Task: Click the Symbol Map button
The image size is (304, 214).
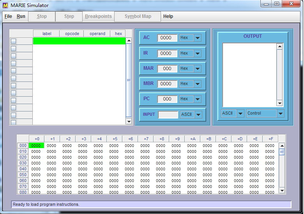Action: (138, 16)
